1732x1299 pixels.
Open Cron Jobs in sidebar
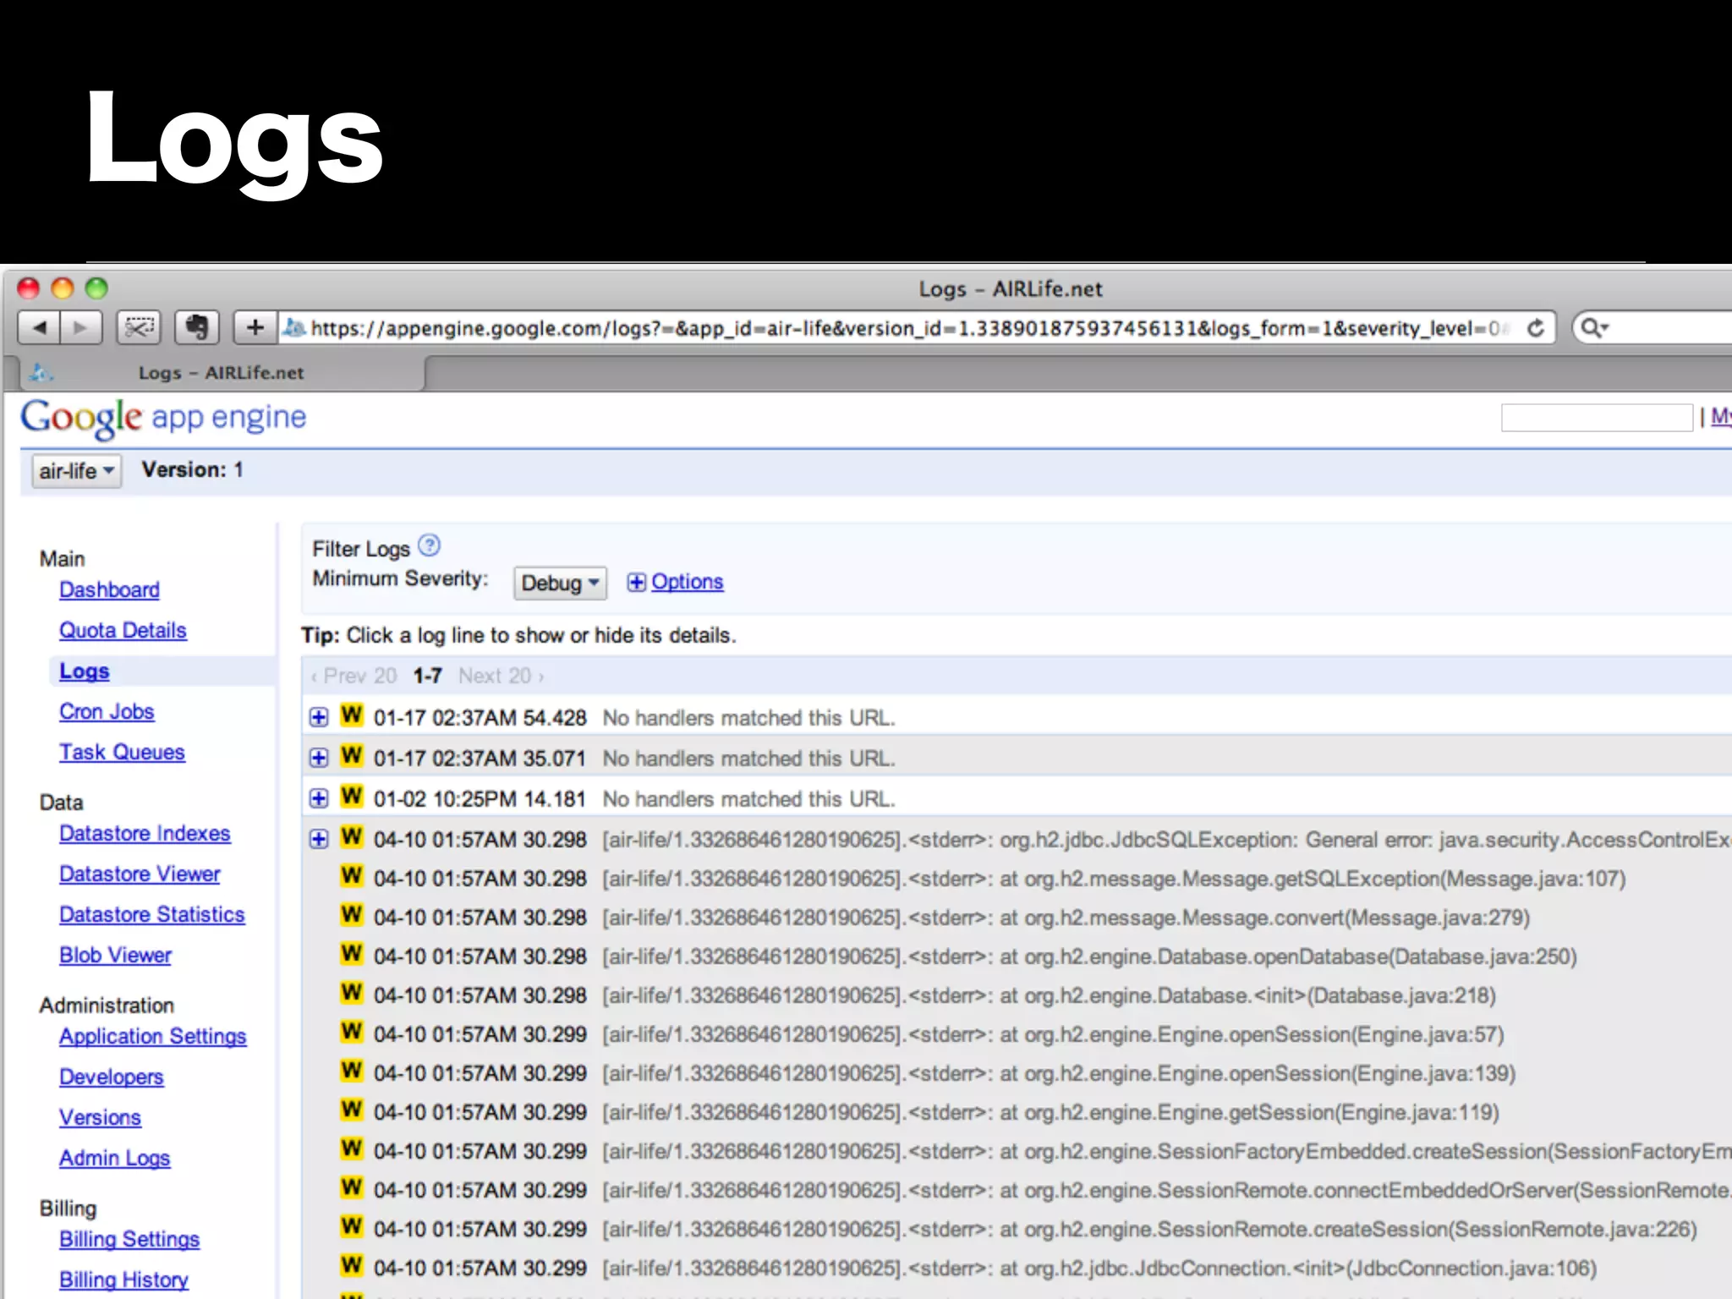[107, 711]
